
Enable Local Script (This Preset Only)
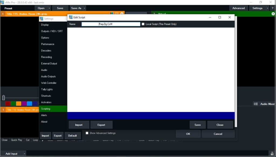pyautogui.click(x=143, y=24)
